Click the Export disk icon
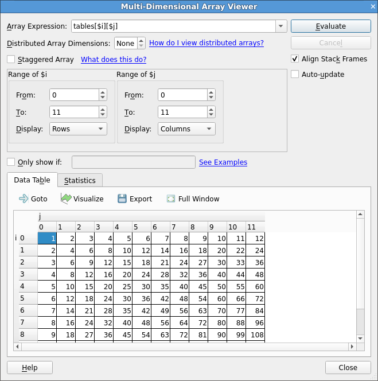Screen dimensions: 378x381 point(122,199)
